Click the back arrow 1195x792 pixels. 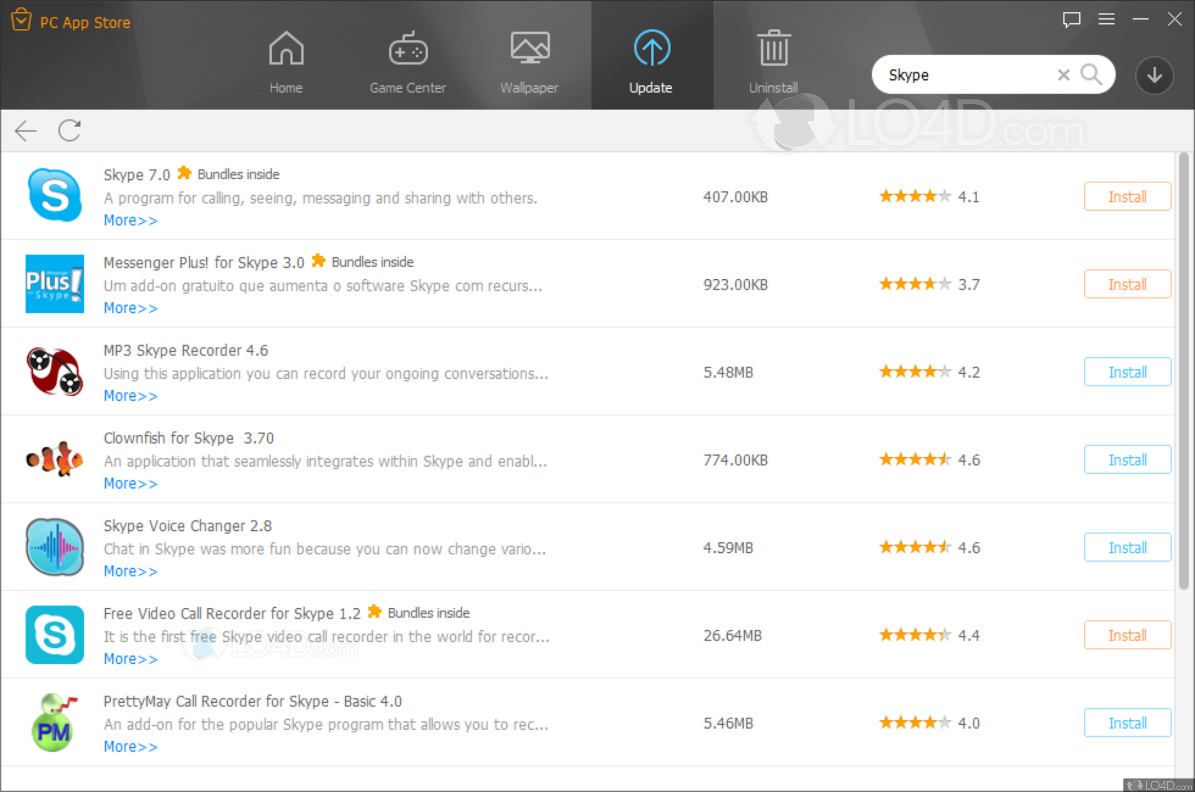tap(26, 131)
